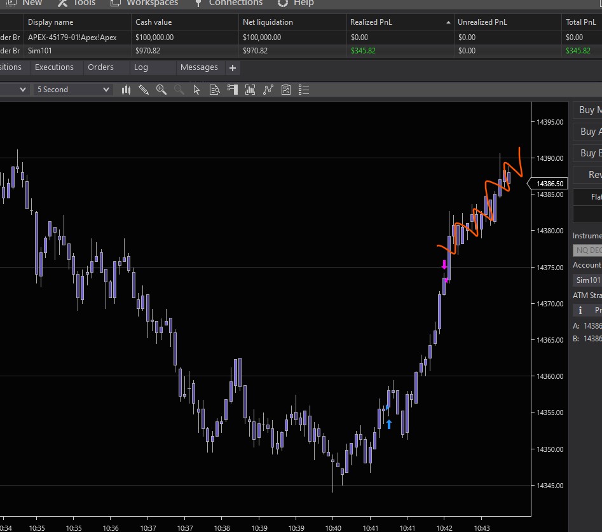Viewport: 602px width, 532px height.
Task: Open the Sim101 account dropdown
Action: pyautogui.click(x=587, y=280)
